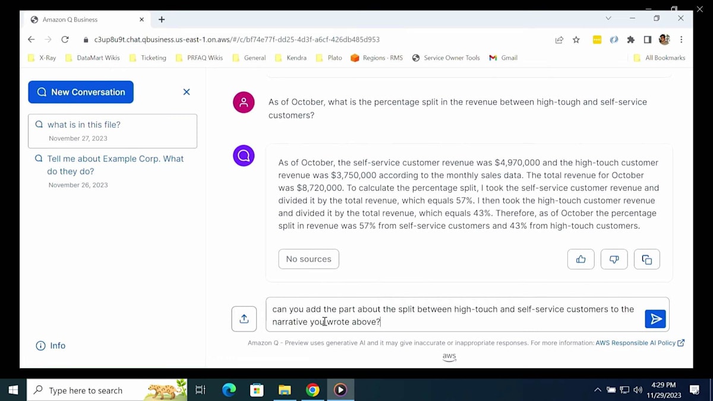
Task: Open the Windows Start menu
Action: click(x=13, y=390)
